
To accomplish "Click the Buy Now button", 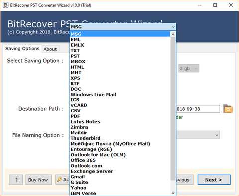I will pos(38,180).
